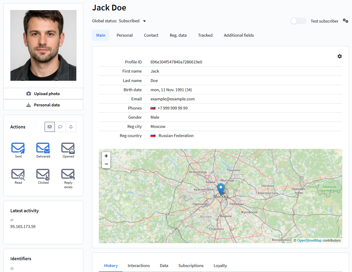Open the Delivered emails icon
This screenshot has height=272, width=352.
point(43,148)
